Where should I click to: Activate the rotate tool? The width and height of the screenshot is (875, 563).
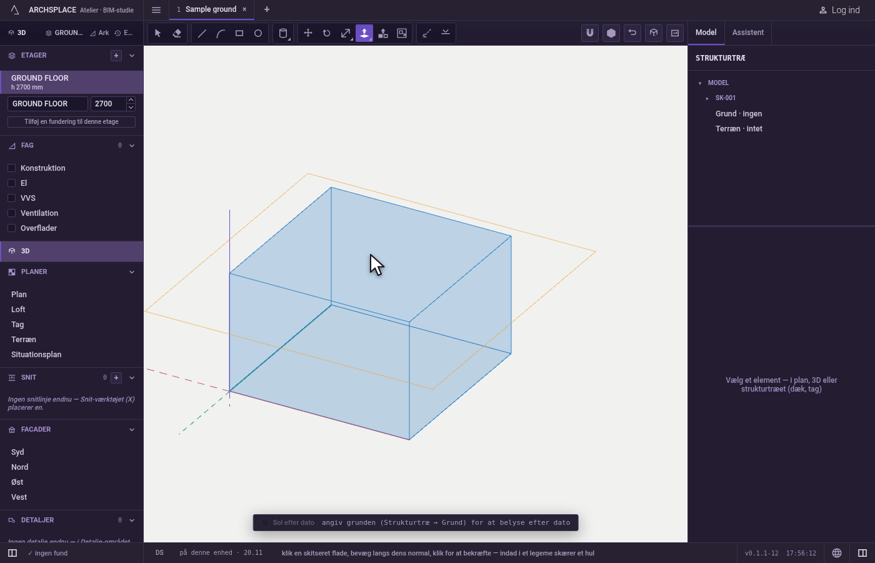(327, 33)
